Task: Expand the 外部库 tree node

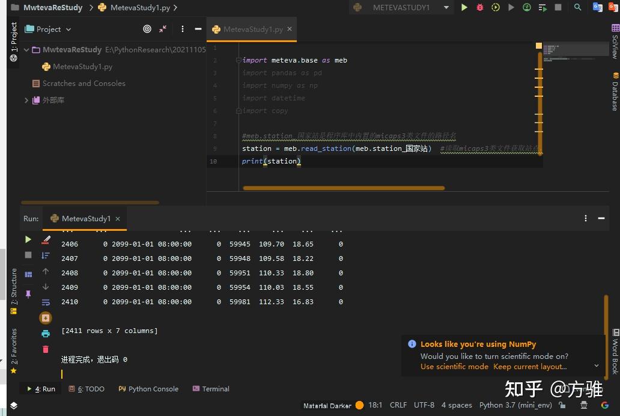Action: [26, 100]
